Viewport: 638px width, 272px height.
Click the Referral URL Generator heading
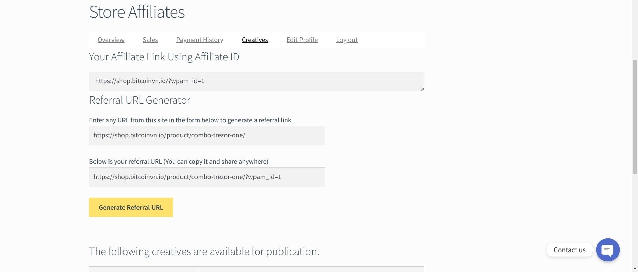click(140, 100)
